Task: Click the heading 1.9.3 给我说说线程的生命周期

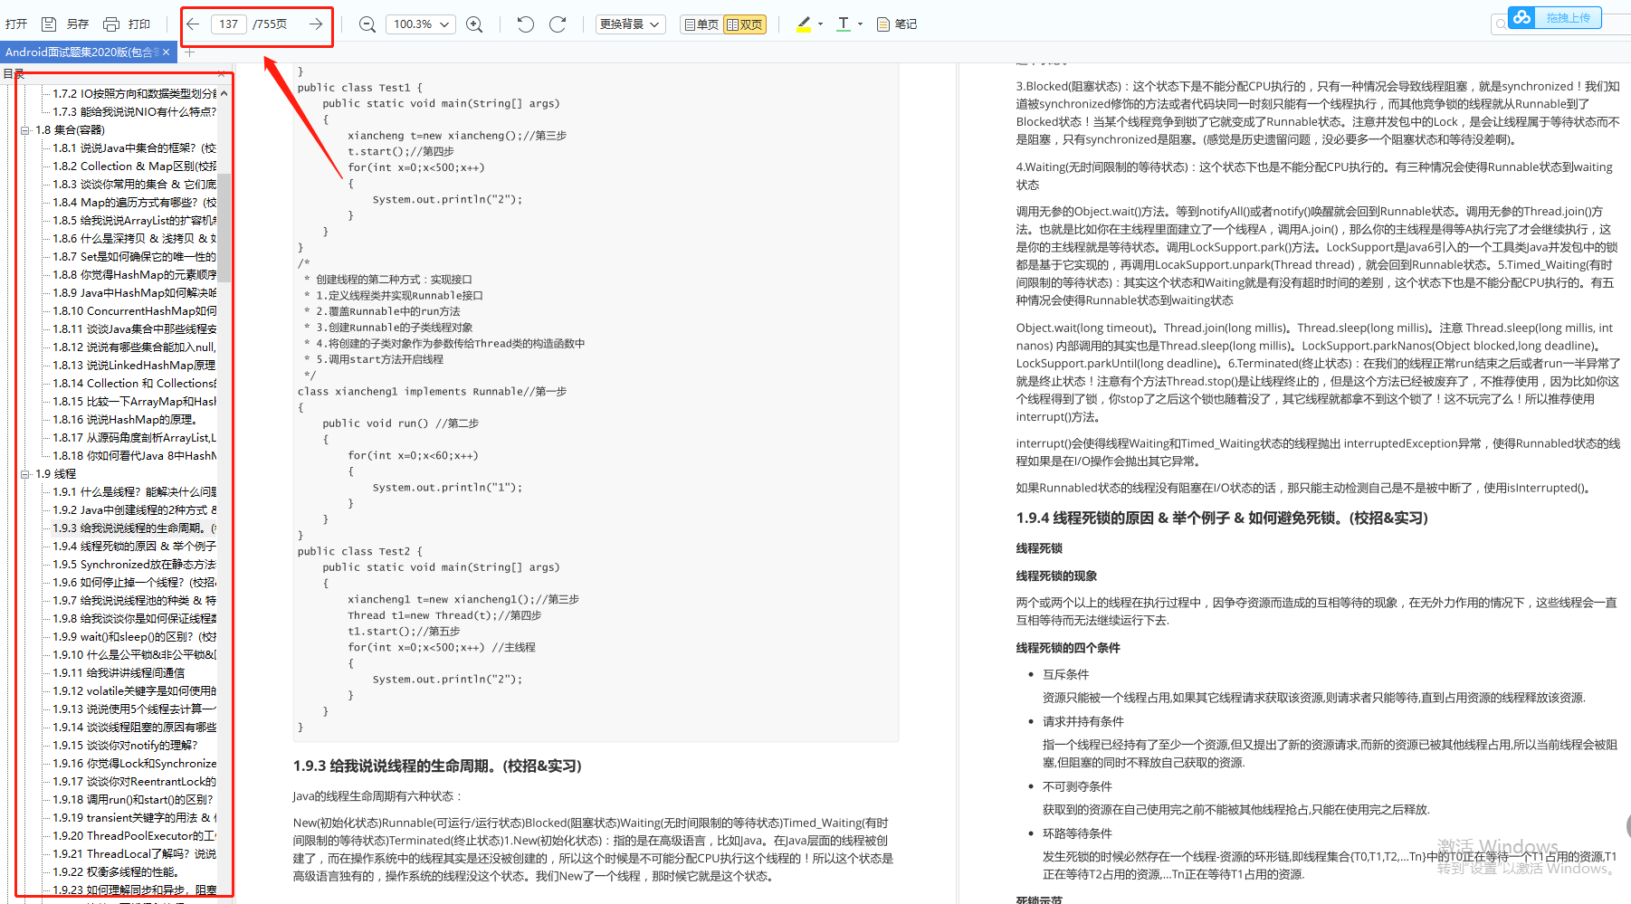Action: 437,766
